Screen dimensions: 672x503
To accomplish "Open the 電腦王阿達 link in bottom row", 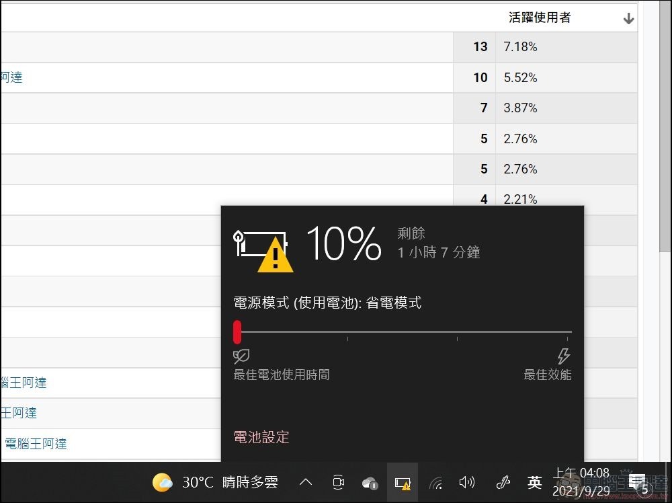I will (x=36, y=444).
